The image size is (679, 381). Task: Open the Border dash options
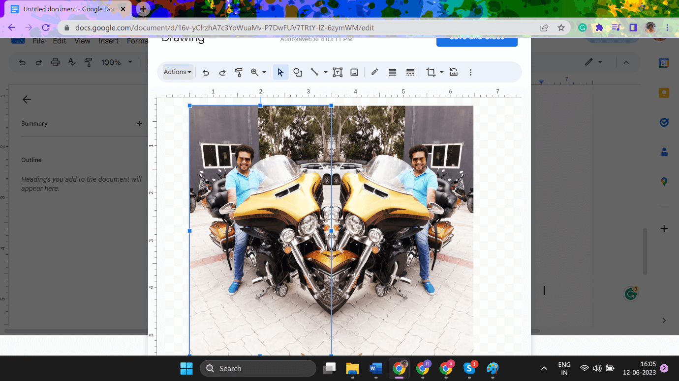coord(410,72)
